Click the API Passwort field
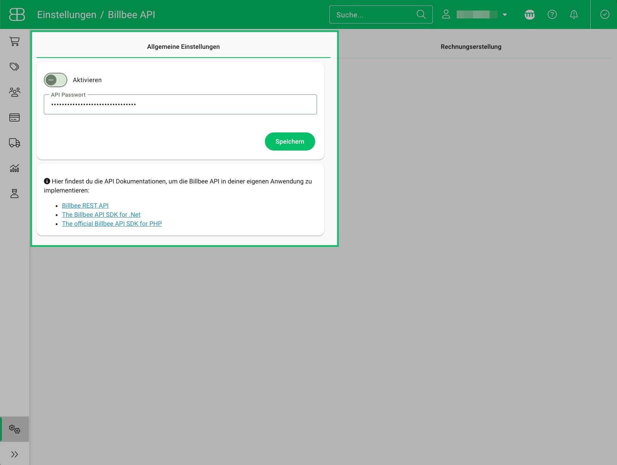The image size is (617, 465). point(180,105)
